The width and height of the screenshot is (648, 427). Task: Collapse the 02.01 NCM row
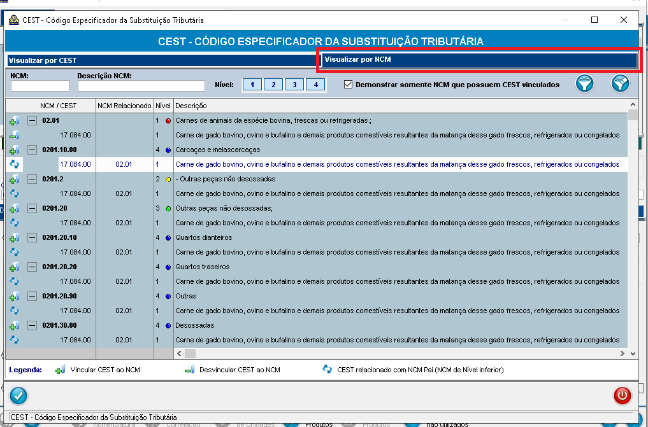point(32,121)
